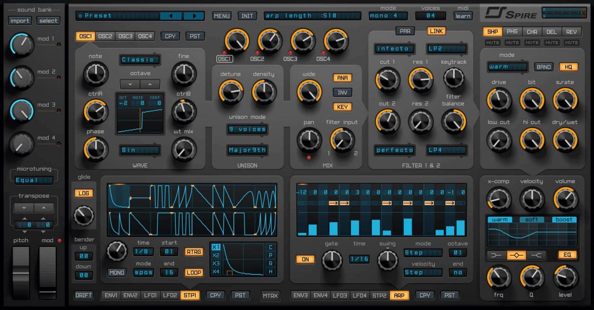Open the PHS effects tab
Viewport: 594px width, 310px height.
tap(512, 32)
